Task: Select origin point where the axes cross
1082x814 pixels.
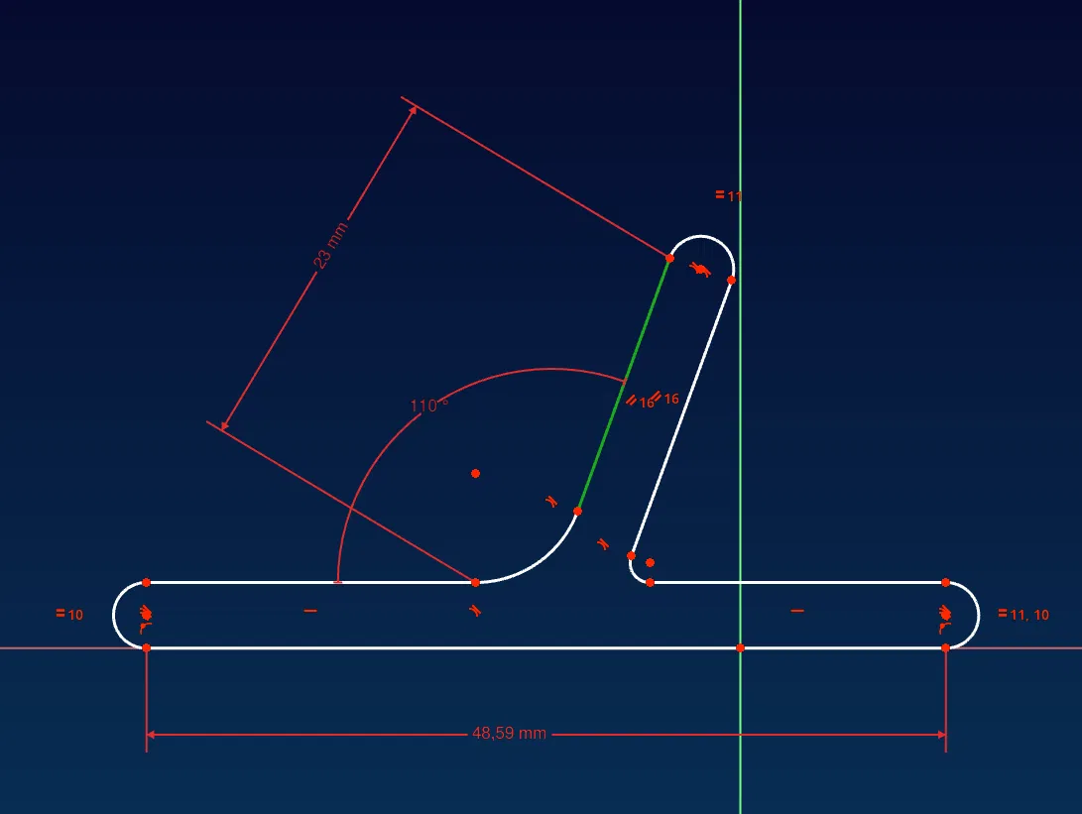Action: point(741,647)
